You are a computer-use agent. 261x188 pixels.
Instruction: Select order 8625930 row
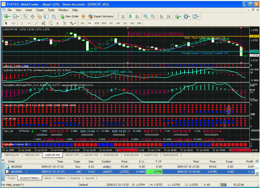coord(130,167)
